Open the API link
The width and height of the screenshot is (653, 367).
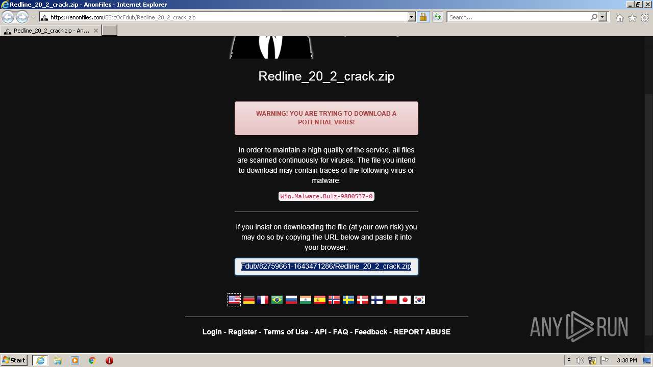(x=320, y=332)
